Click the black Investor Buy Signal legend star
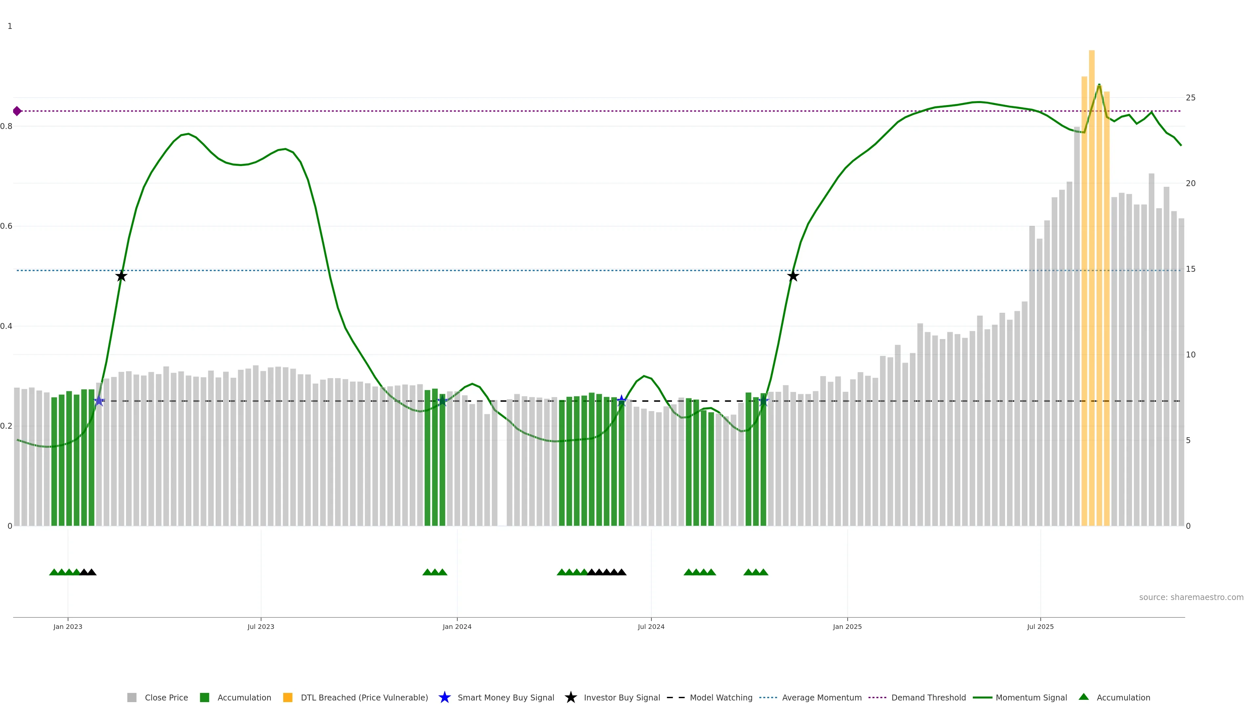The image size is (1260, 709). 570,697
